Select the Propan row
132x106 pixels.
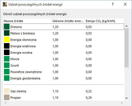click(64, 98)
